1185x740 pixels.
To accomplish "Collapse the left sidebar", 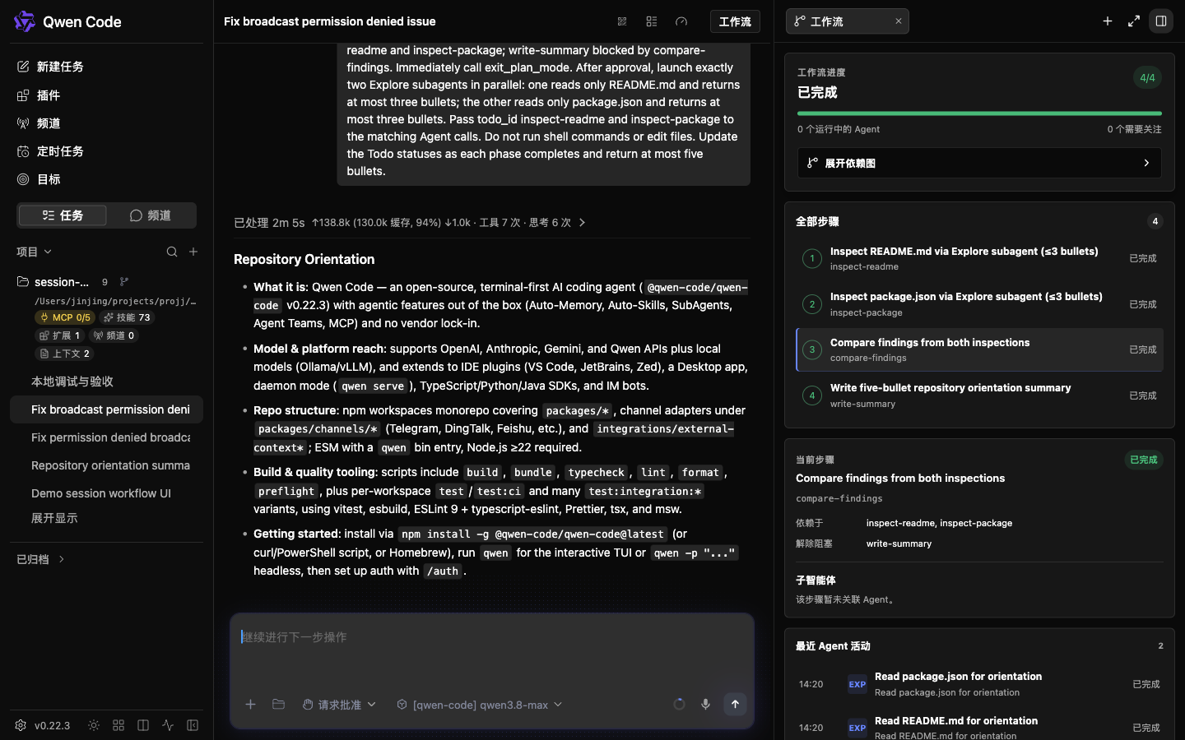I will [x=193, y=725].
